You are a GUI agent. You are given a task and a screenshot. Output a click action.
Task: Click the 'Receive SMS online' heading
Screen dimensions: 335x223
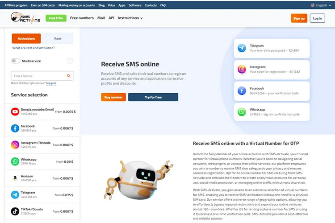pyautogui.click(x=130, y=64)
